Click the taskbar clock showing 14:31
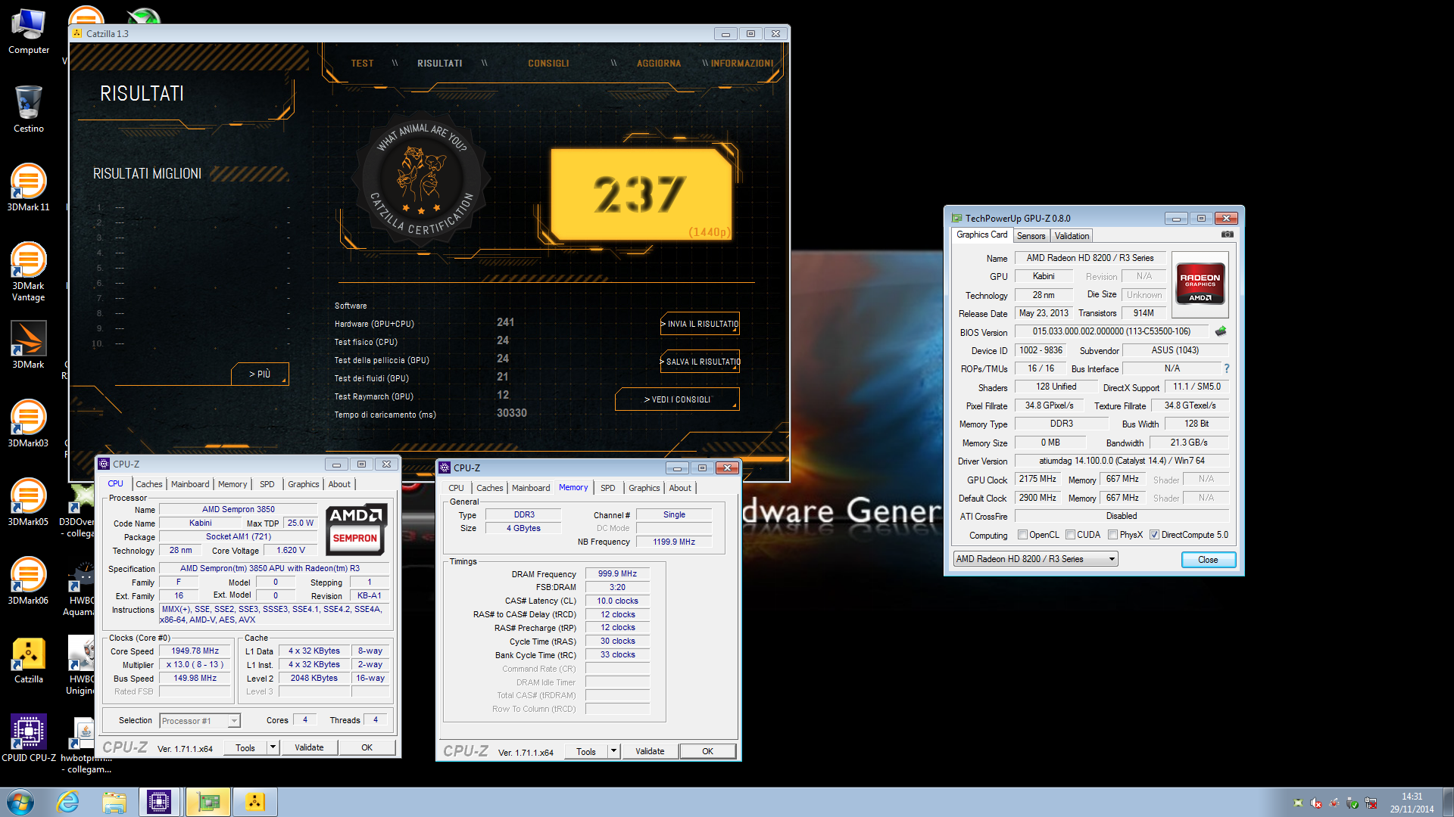 [x=1412, y=803]
